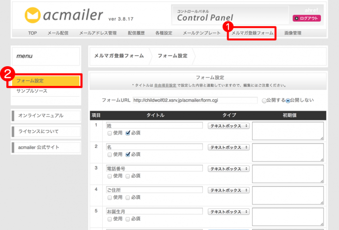
Task: Open type dropdown for お誕生月
Action: pos(229,212)
